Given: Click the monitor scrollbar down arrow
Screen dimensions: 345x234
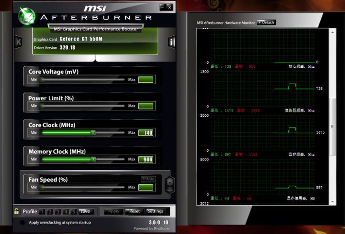Looking at the screenshot, I should 333,201.
